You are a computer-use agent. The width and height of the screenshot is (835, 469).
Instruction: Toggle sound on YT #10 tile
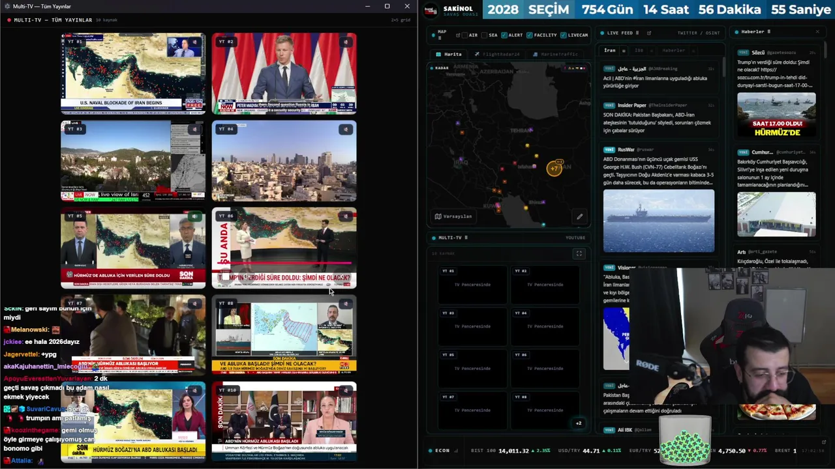(346, 391)
